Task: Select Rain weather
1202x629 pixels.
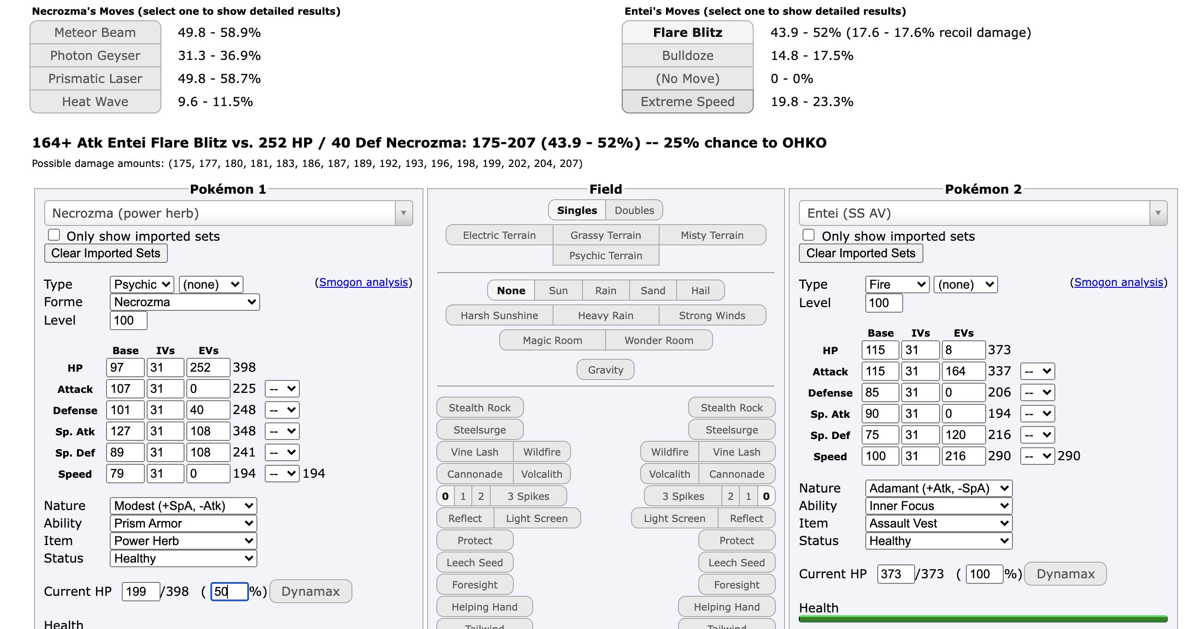Action: 606,290
